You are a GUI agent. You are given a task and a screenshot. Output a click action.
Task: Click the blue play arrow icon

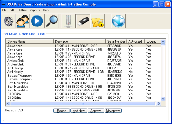click(x=37, y=21)
